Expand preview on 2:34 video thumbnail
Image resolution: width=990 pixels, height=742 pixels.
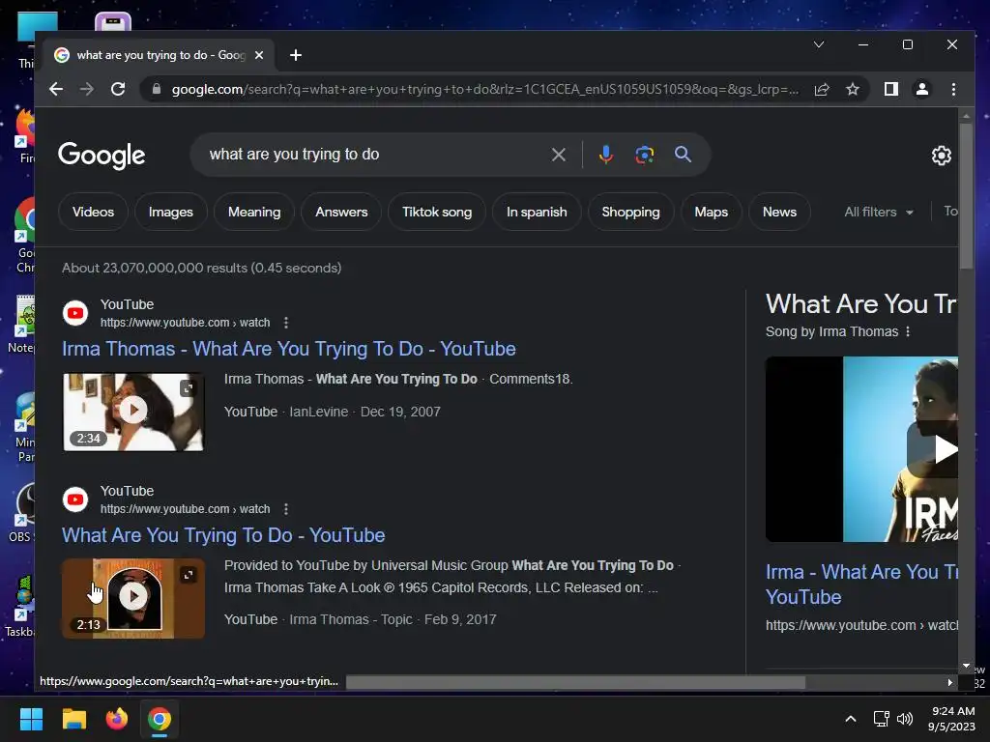(x=188, y=388)
